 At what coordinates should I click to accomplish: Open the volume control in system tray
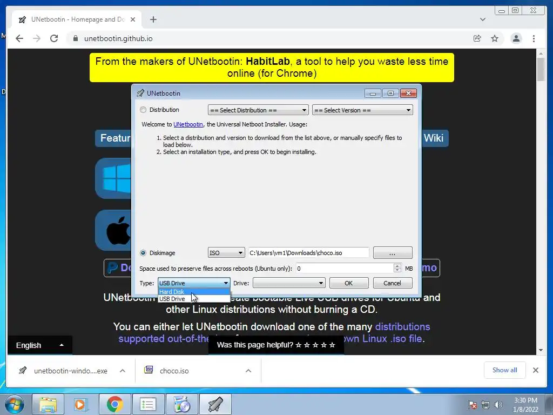(498, 405)
